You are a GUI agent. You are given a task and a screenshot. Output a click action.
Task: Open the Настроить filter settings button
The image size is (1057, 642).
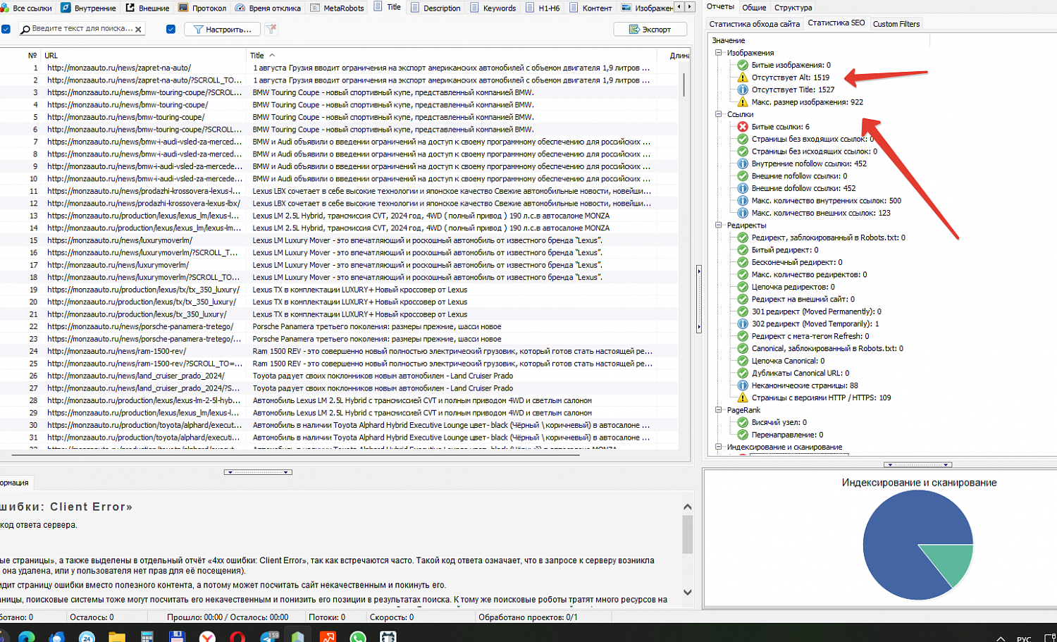[222, 29]
